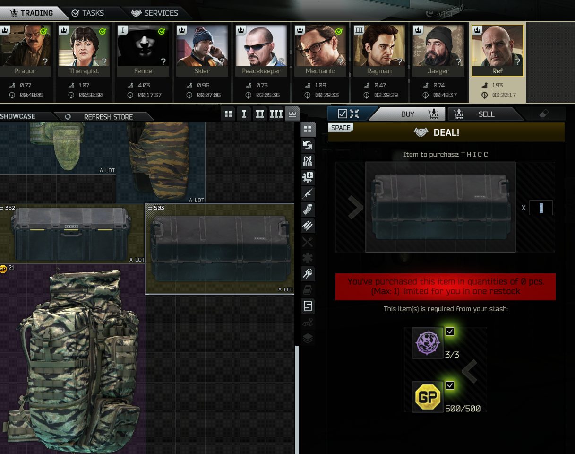Screen dimensions: 575x454
Task: Select the gear and vests category icon
Action: click(x=308, y=161)
